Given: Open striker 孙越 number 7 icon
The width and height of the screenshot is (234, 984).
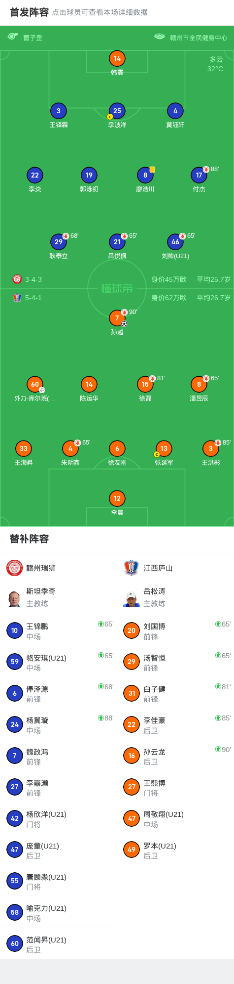Looking at the screenshot, I should click(117, 318).
